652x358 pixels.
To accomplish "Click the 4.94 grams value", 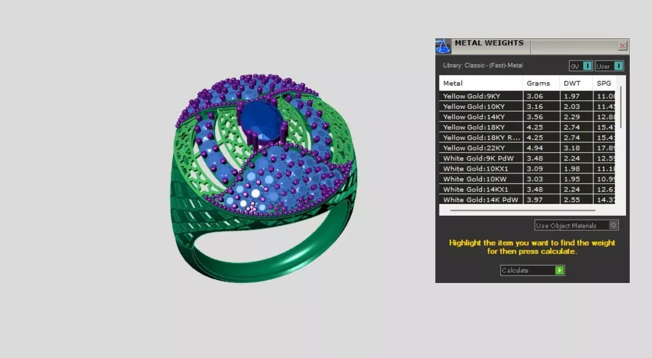I will coord(534,148).
